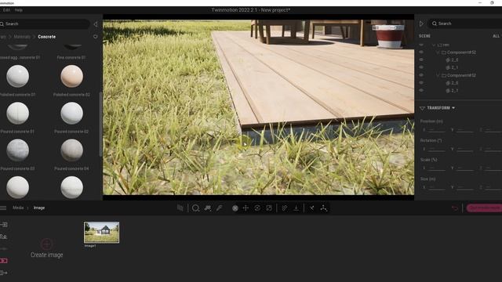
Task: Select the rotate tool icon
Action: 257,208
